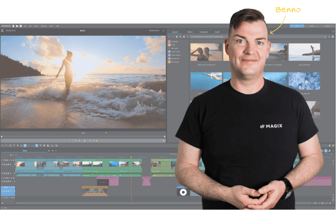The width and height of the screenshot is (336, 210).
Task: Open the File menu
Action: [25, 26]
